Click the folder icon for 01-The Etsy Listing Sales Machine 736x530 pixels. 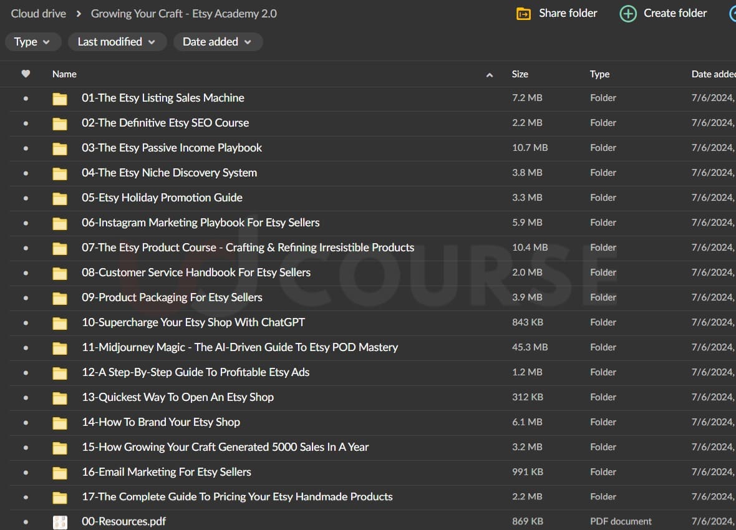60,99
